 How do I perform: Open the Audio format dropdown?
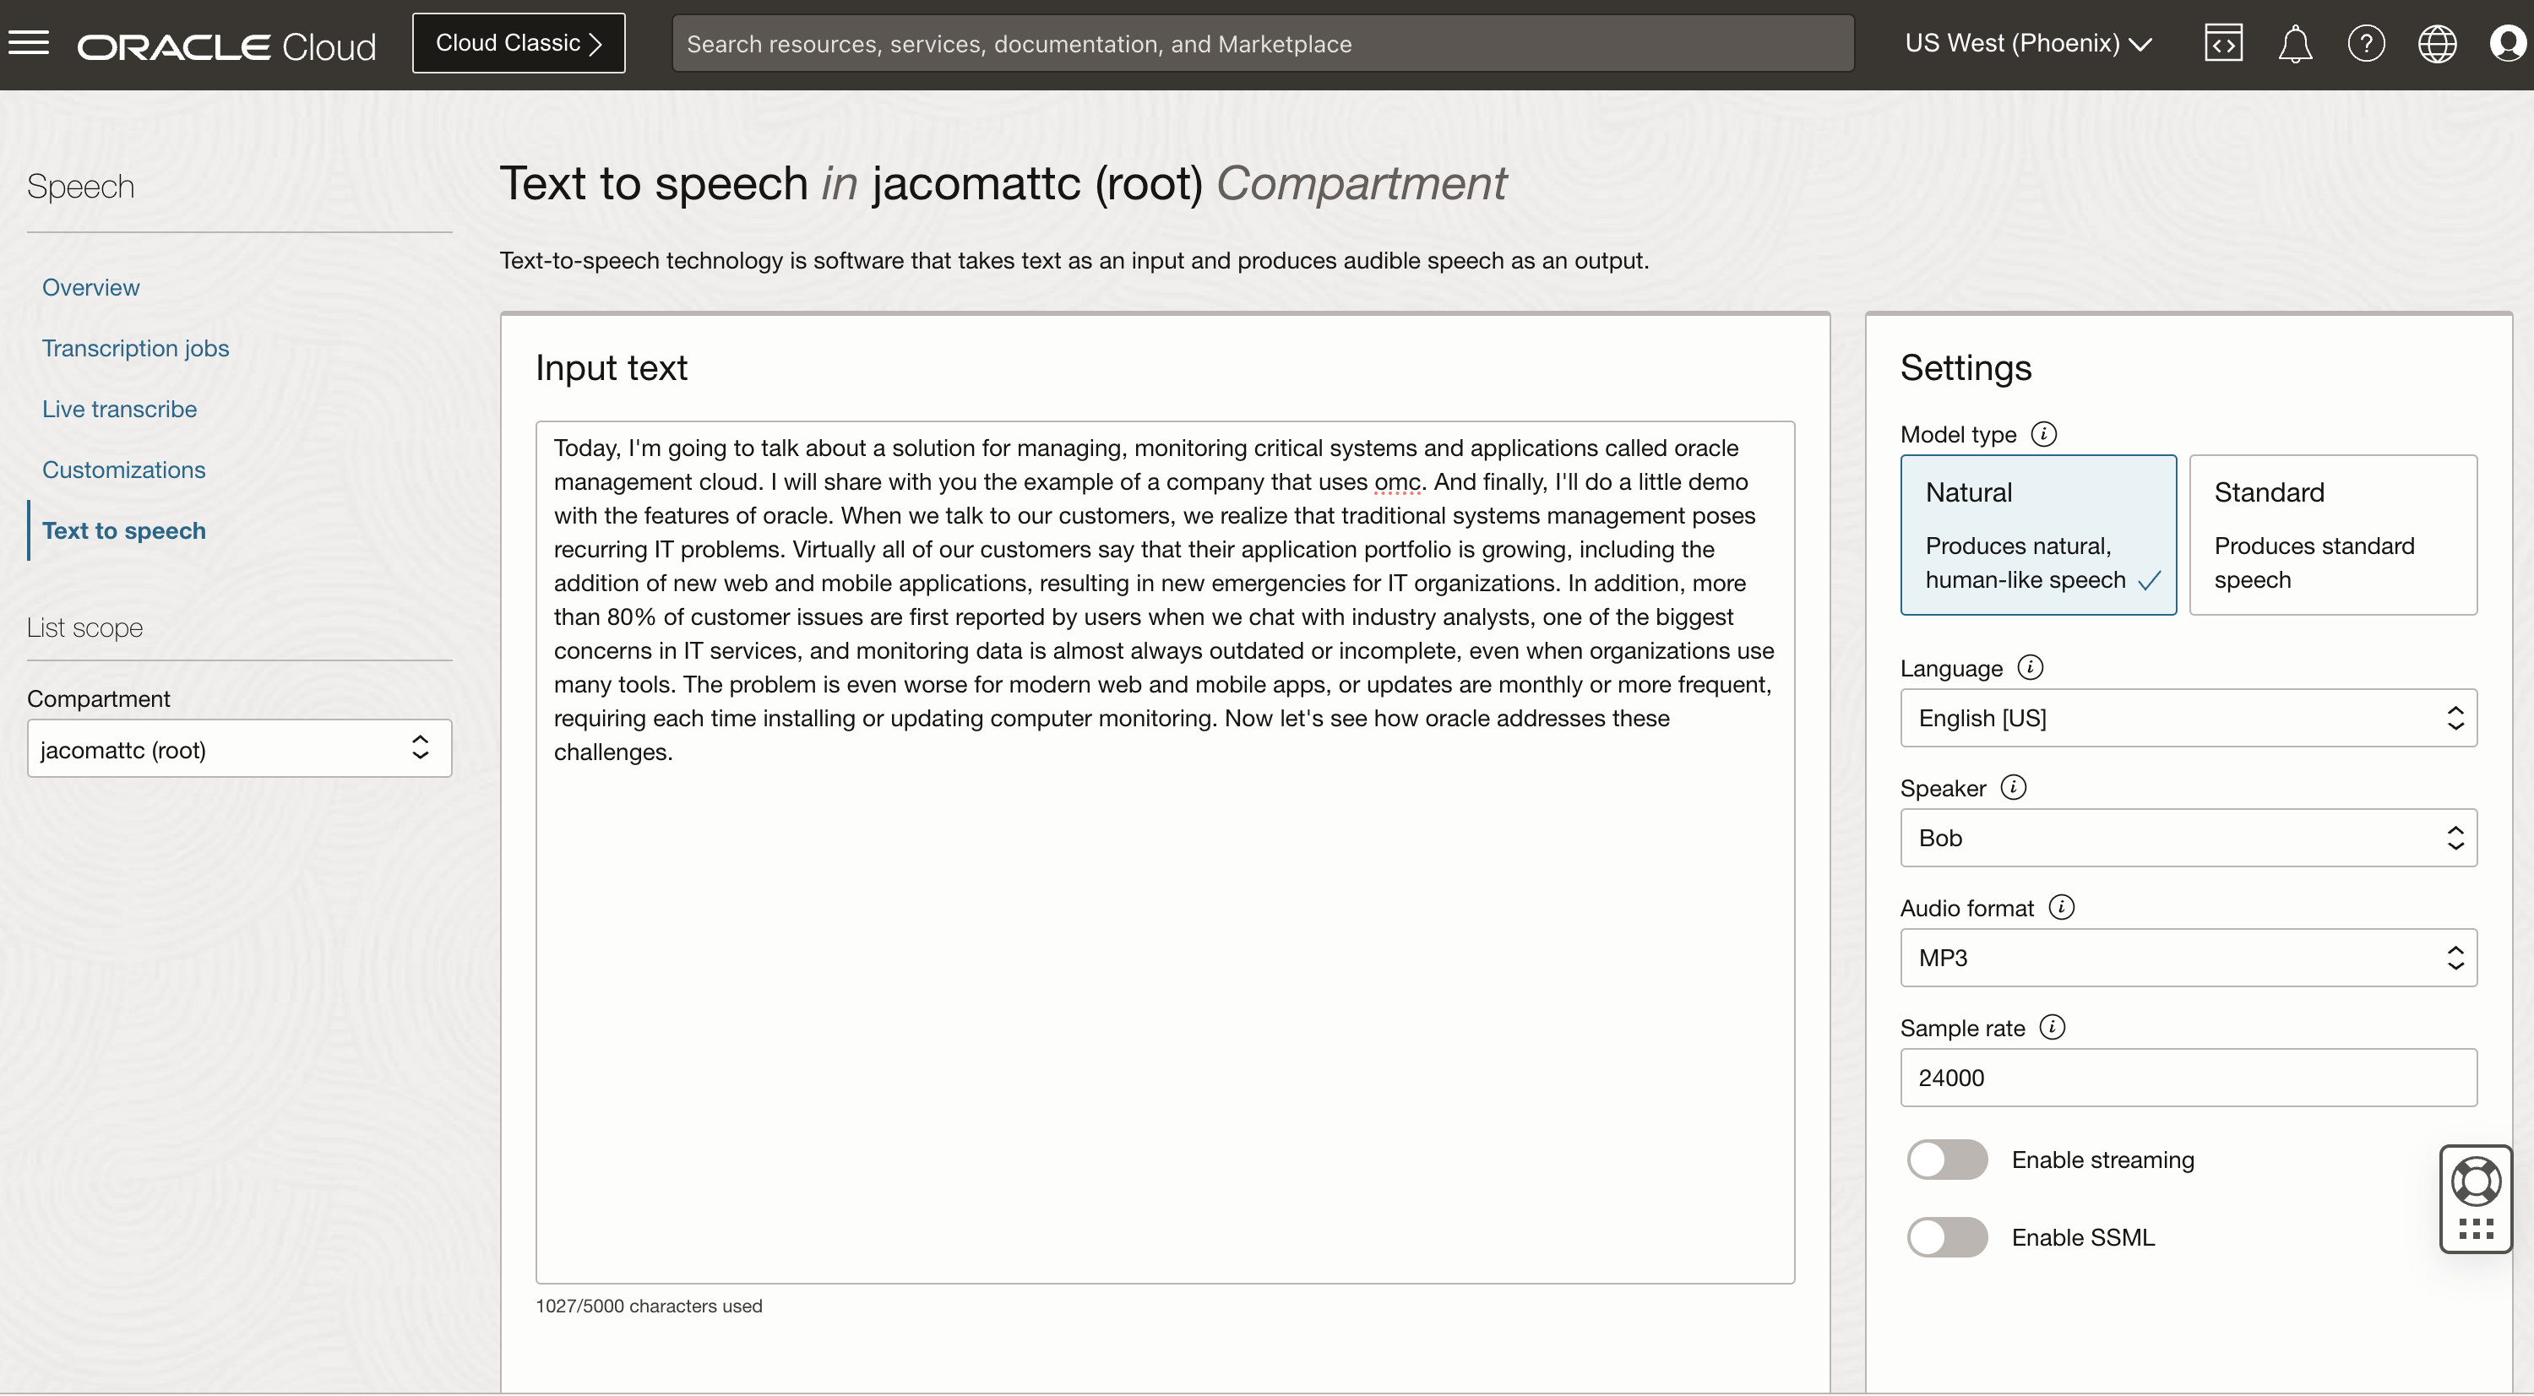pos(2188,957)
